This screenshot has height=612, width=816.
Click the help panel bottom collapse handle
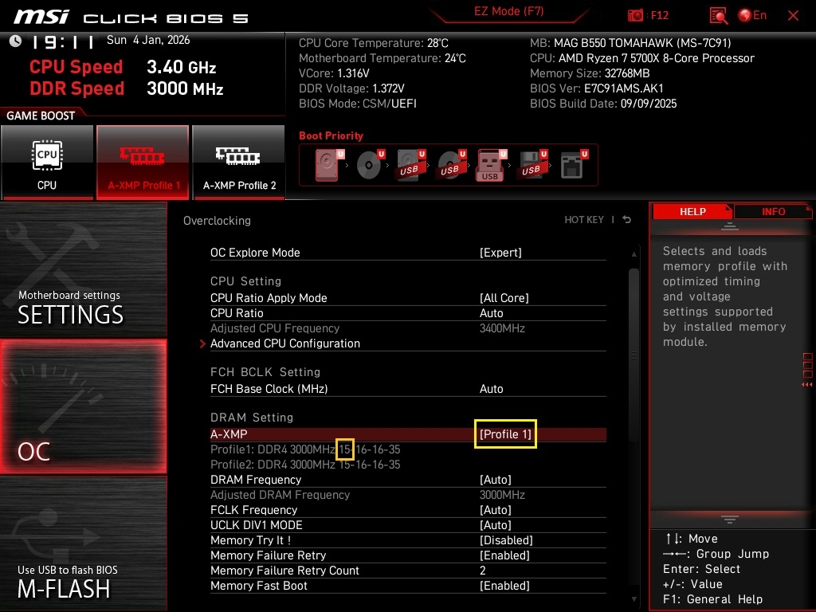click(729, 519)
